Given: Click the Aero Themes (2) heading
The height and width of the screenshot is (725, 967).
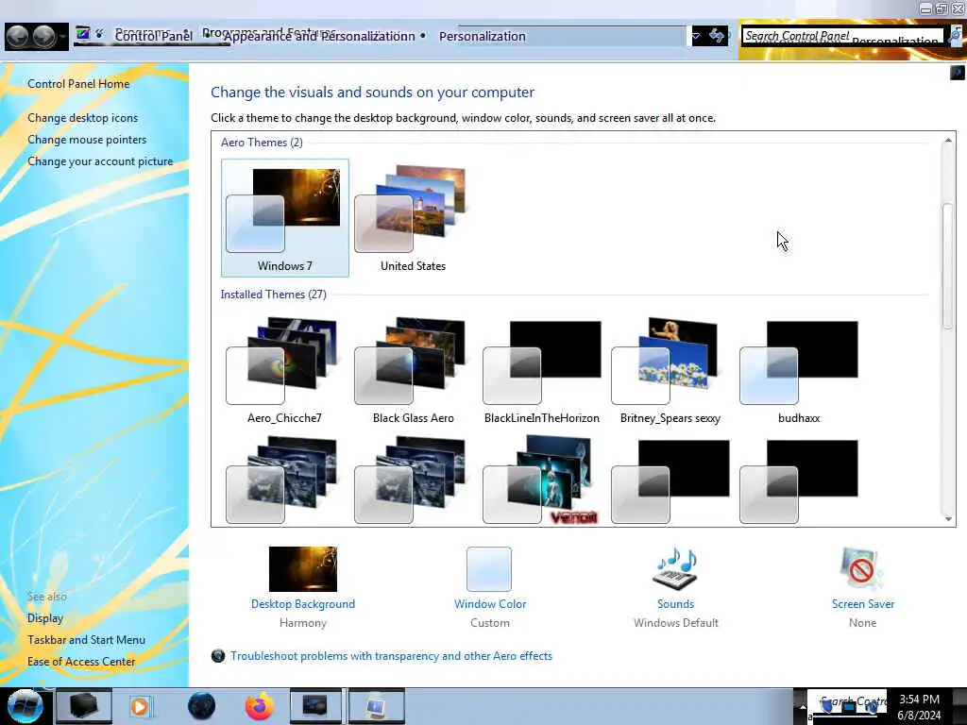Looking at the screenshot, I should pyautogui.click(x=262, y=143).
